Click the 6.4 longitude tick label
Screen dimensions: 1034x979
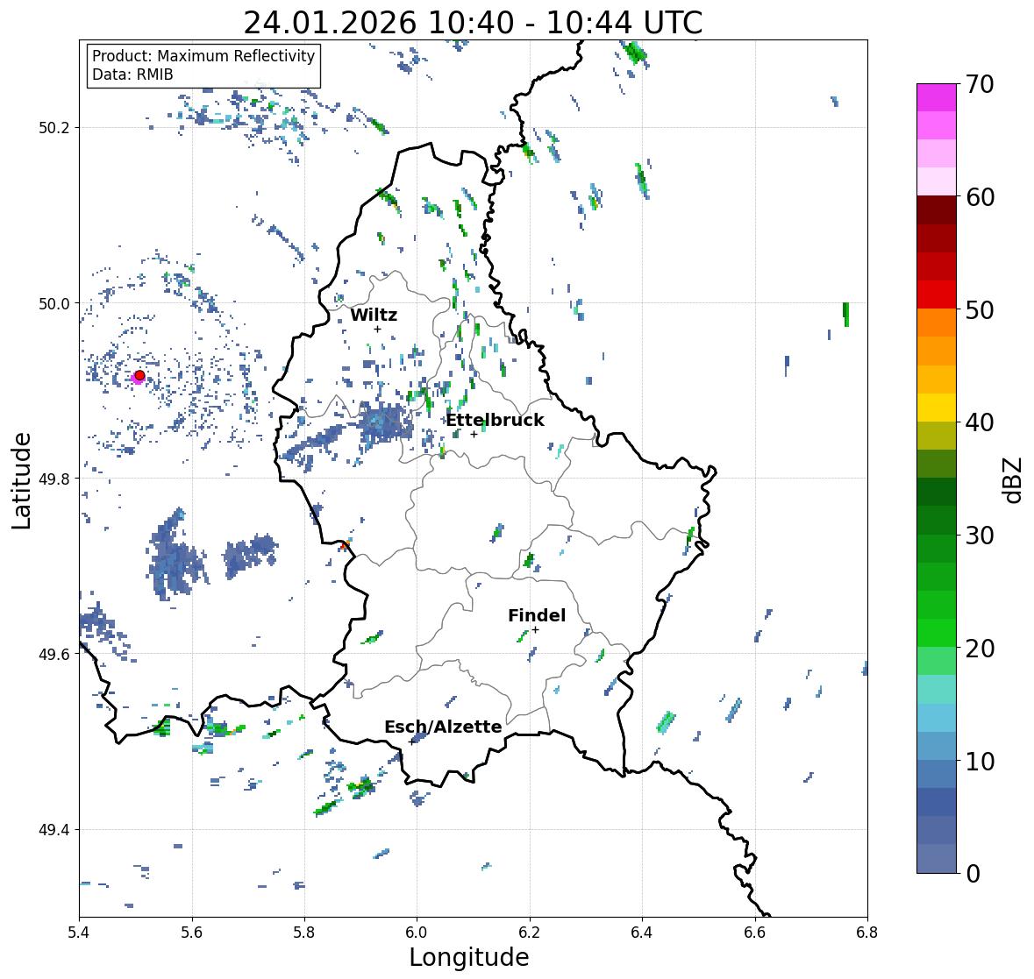click(x=642, y=933)
